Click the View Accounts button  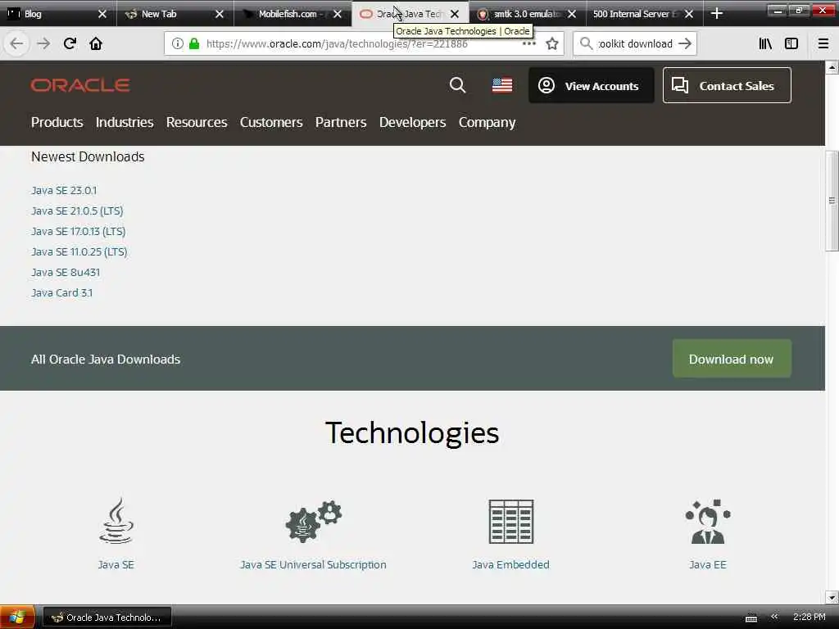(x=592, y=85)
